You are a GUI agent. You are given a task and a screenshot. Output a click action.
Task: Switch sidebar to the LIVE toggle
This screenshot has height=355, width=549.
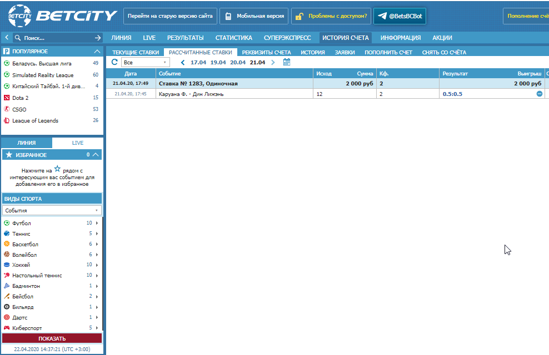coord(77,143)
